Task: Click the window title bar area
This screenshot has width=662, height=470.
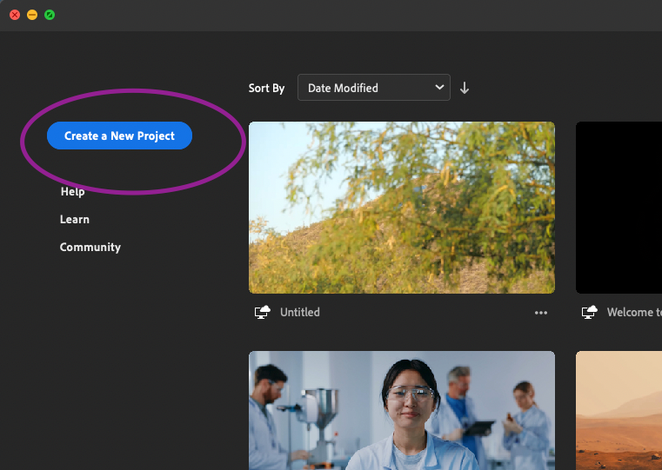Action: [348, 15]
